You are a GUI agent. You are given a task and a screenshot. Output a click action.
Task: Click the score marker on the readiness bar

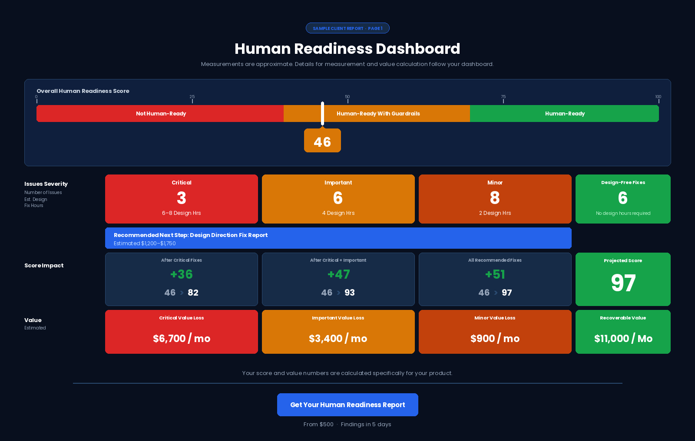pyautogui.click(x=322, y=113)
